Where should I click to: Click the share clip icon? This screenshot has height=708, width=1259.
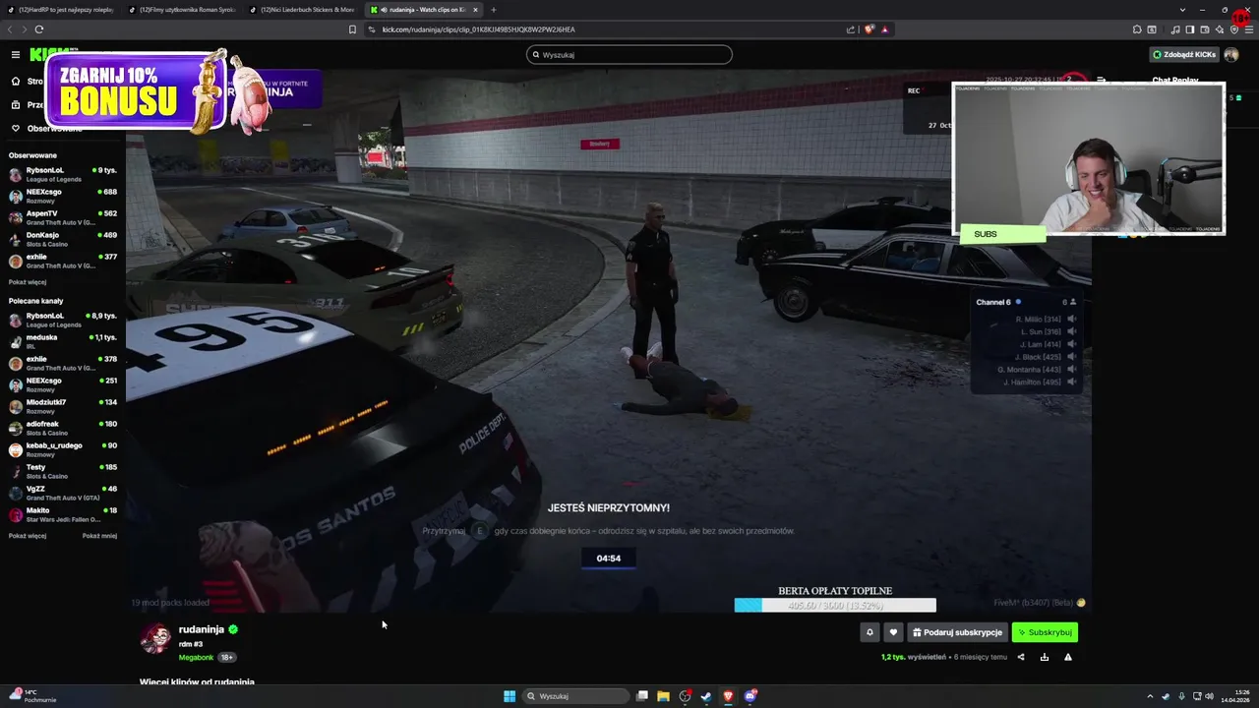coord(1020,657)
